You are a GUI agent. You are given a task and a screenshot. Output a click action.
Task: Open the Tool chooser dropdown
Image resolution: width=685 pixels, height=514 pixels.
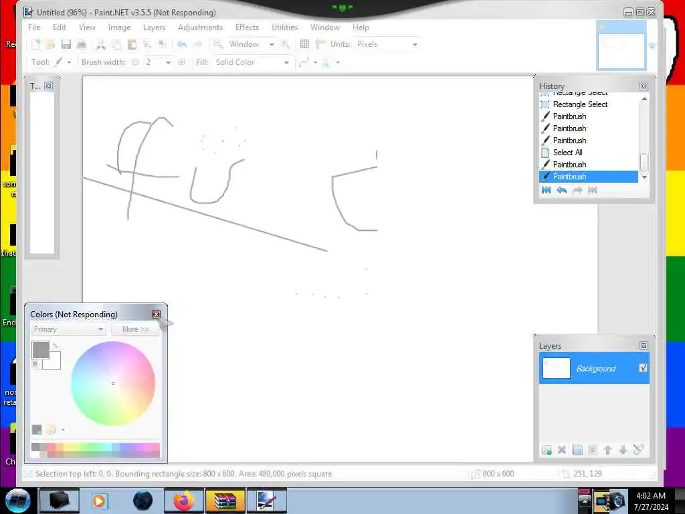pyautogui.click(x=62, y=62)
